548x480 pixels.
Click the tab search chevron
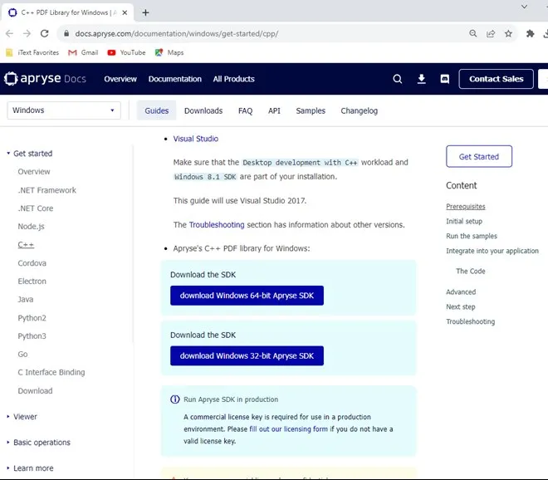(524, 7)
